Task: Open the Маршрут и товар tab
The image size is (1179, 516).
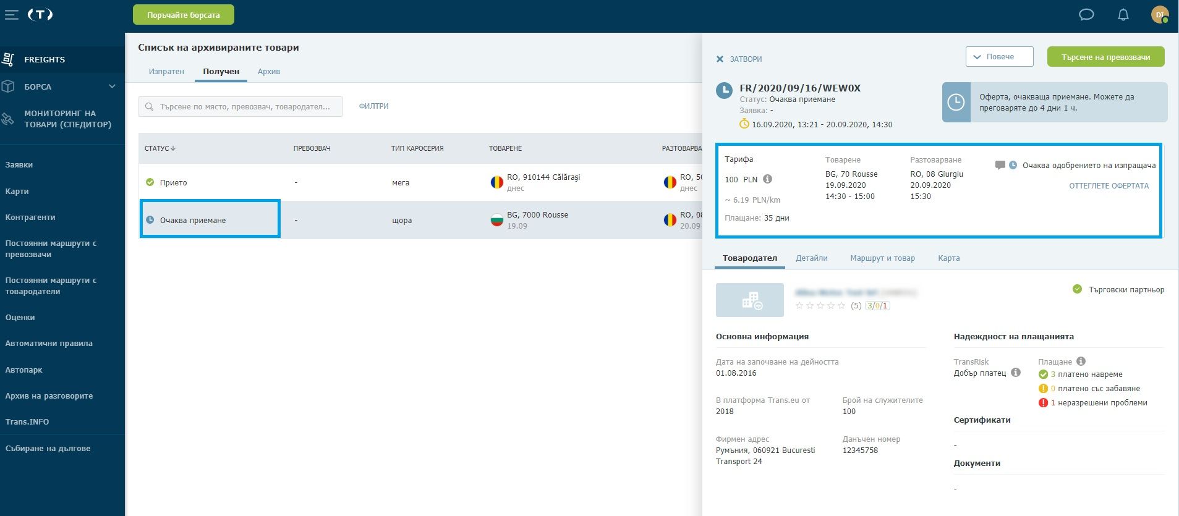Action: pos(882,258)
